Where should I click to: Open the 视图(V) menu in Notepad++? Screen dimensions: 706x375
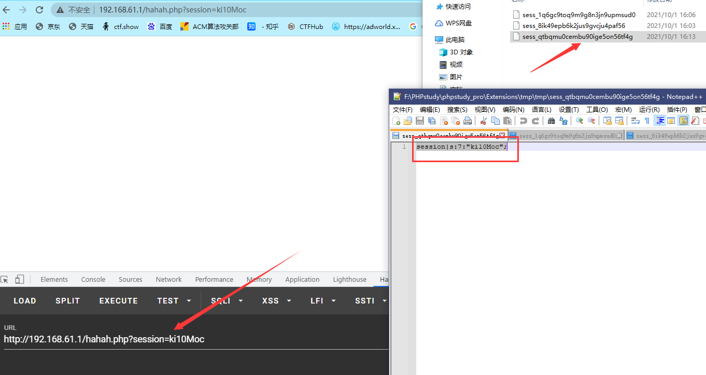[x=485, y=109]
